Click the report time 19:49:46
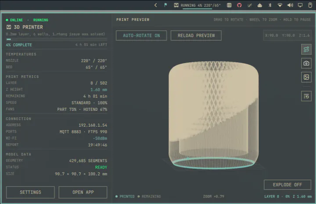 click(x=97, y=145)
